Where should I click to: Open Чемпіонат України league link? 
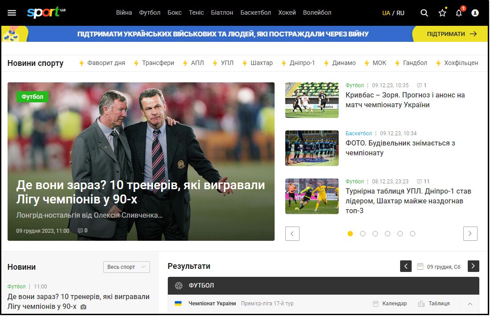click(212, 304)
